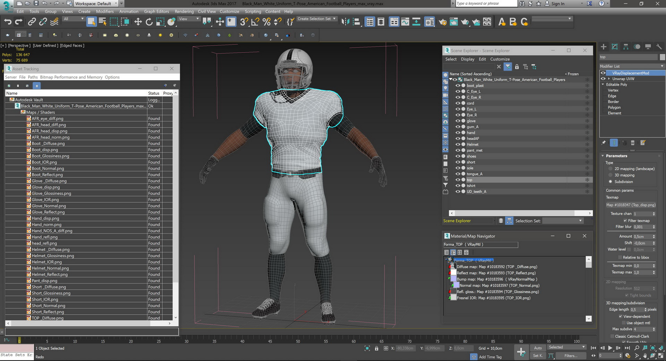Image resolution: width=666 pixels, height=361 pixels.
Task: Click the Scene Explorer filter funnel icon
Action: tap(508, 67)
